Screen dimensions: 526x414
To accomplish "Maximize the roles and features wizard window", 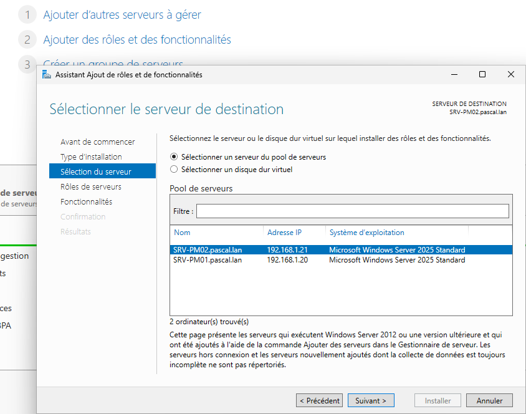I will tap(482, 74).
